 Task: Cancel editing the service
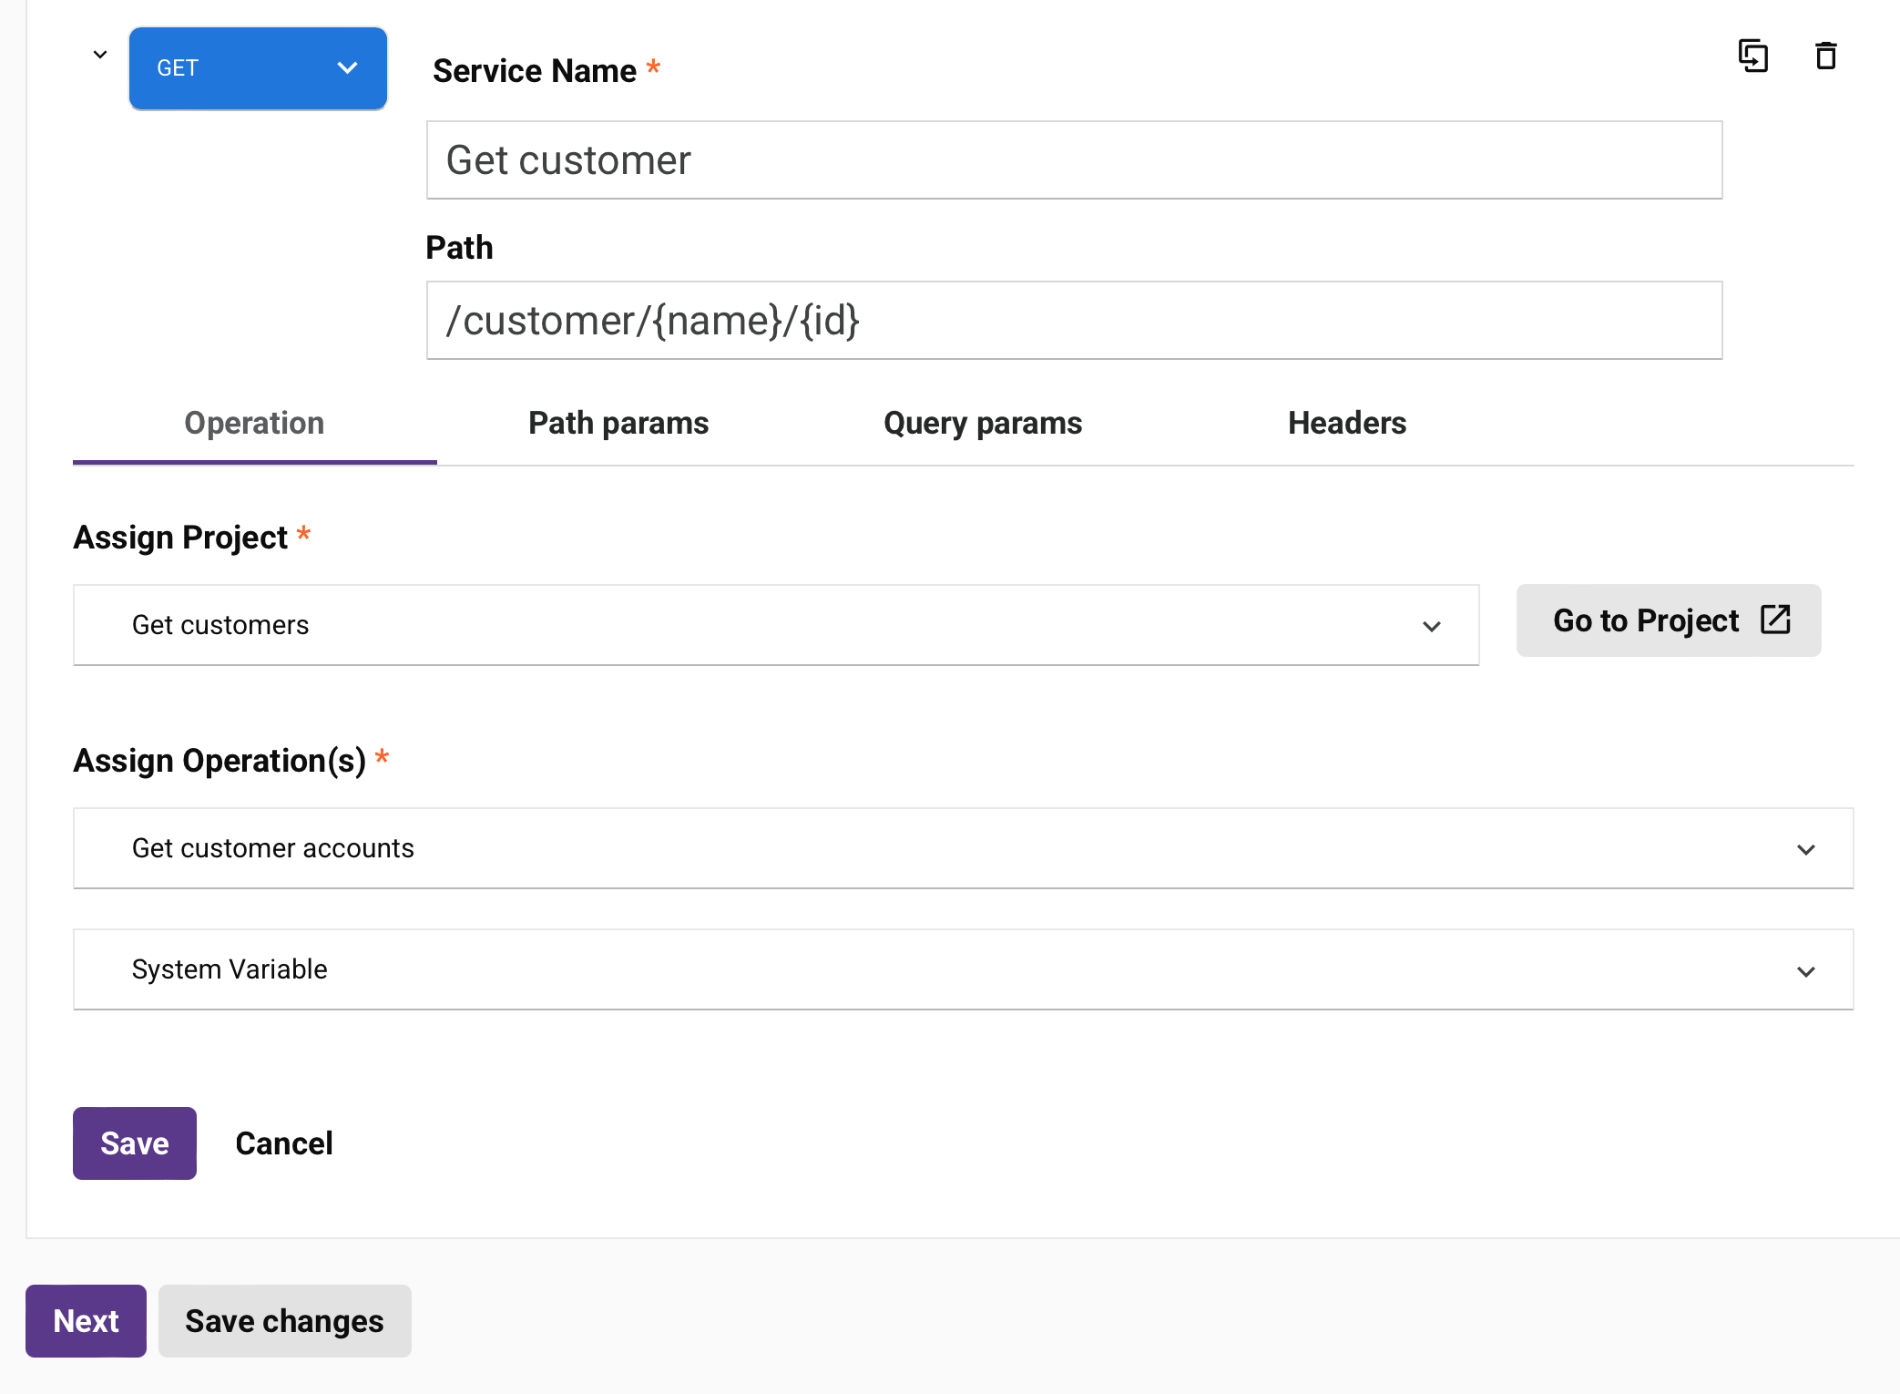pos(283,1143)
